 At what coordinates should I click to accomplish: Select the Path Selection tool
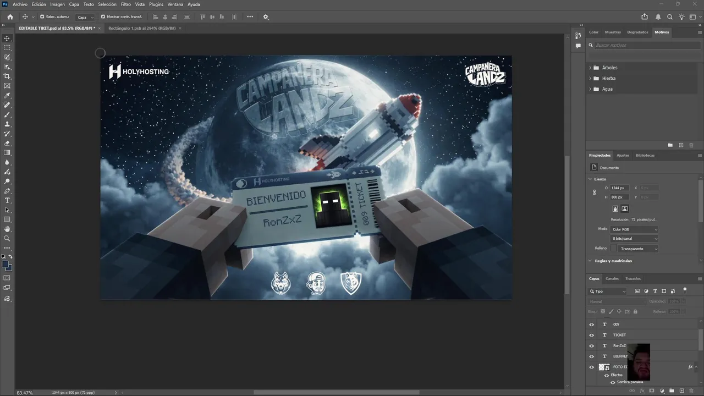point(7,210)
